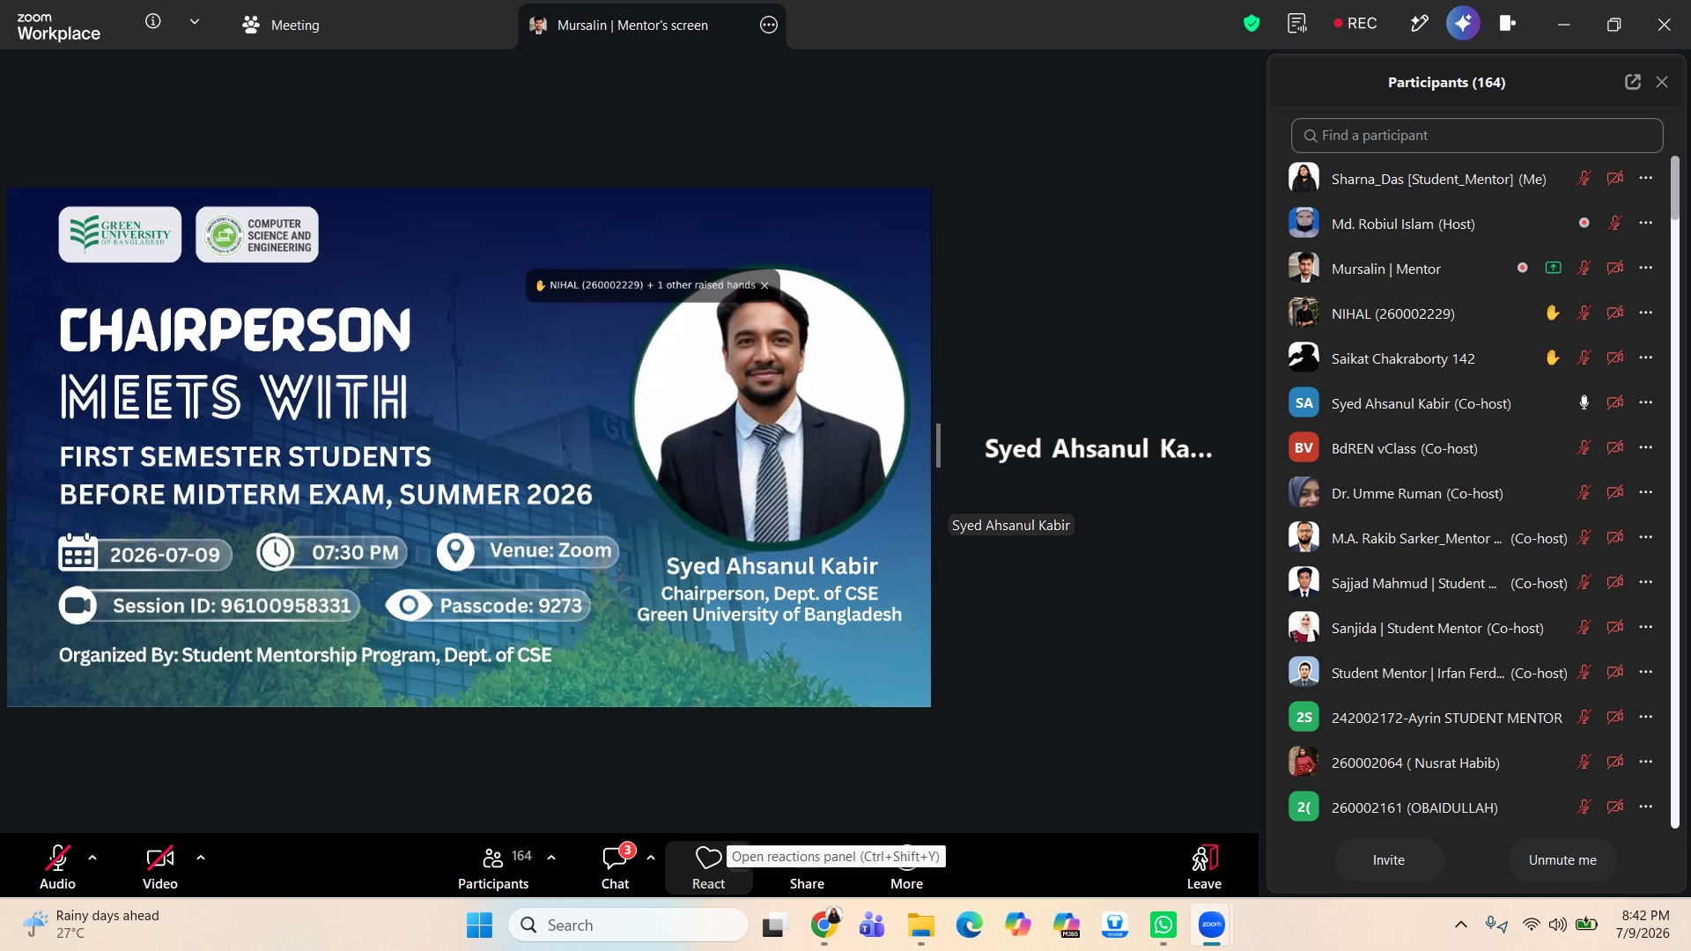This screenshot has height=951, width=1691.
Task: Open the AI Companion sparkle icon
Action: point(1463,24)
